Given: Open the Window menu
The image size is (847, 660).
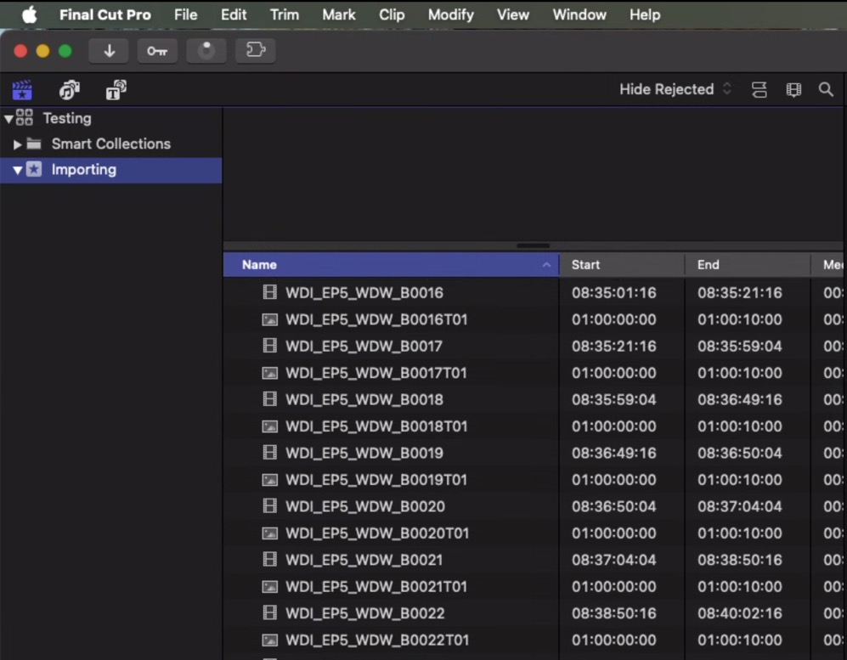Looking at the screenshot, I should tap(579, 14).
